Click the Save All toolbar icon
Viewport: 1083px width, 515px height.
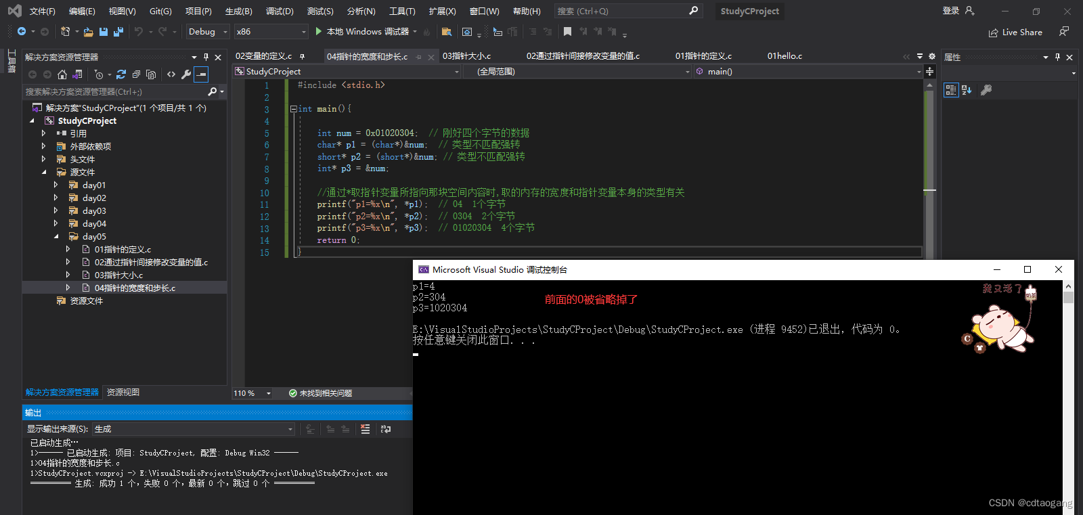click(118, 32)
